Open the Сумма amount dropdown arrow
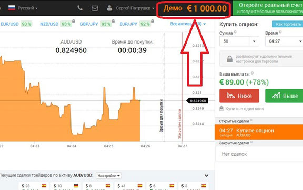Image resolution: width=303 pixels, height=190 pixels. (x=254, y=41)
